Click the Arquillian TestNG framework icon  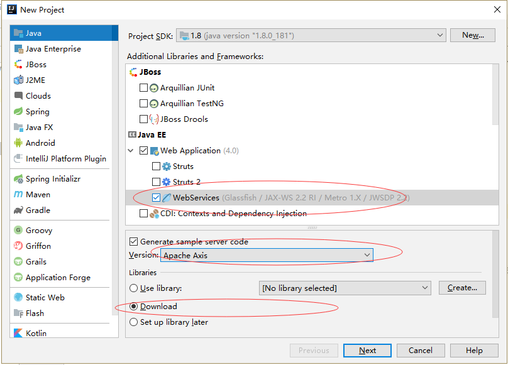(x=154, y=104)
